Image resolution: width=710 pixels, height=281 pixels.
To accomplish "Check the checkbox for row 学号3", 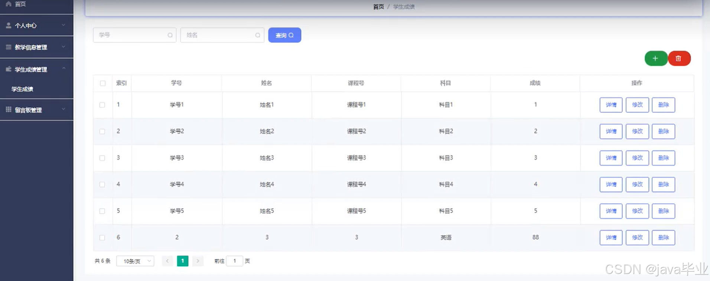I will coord(102,158).
